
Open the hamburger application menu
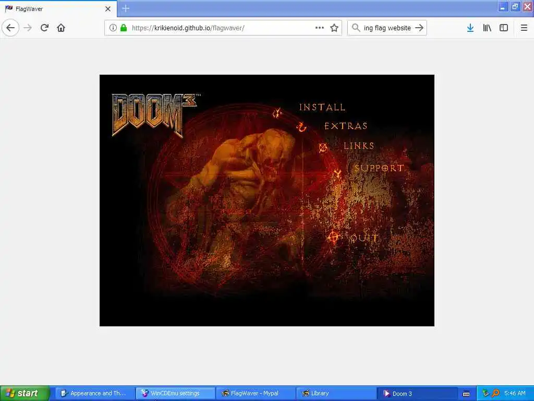(524, 28)
